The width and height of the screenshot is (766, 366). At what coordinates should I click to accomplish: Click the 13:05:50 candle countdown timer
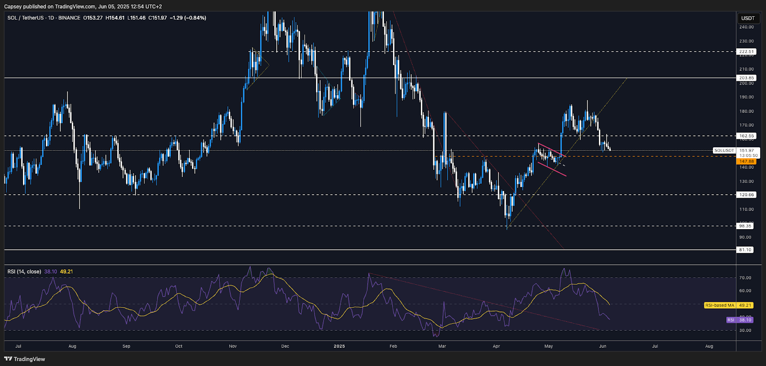[748, 155]
